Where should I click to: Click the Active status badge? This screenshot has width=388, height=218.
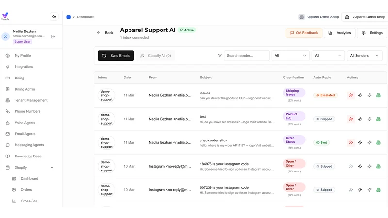(x=187, y=30)
